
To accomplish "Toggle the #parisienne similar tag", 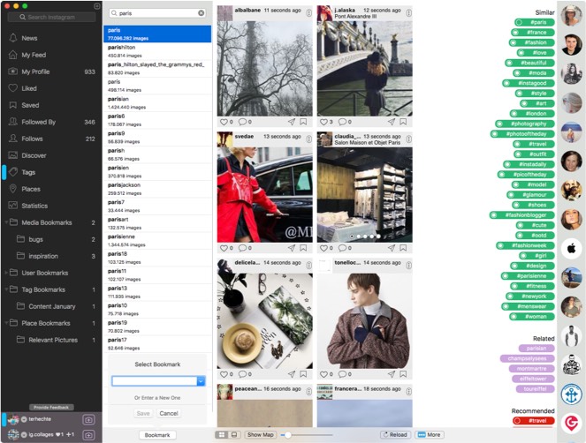I will (x=528, y=276).
